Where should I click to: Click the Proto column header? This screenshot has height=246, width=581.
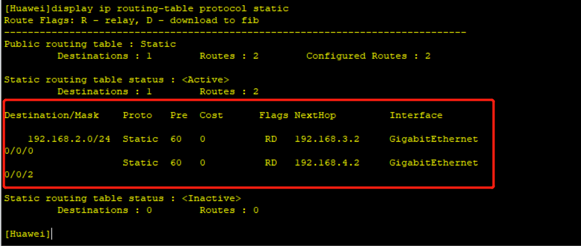pos(138,115)
